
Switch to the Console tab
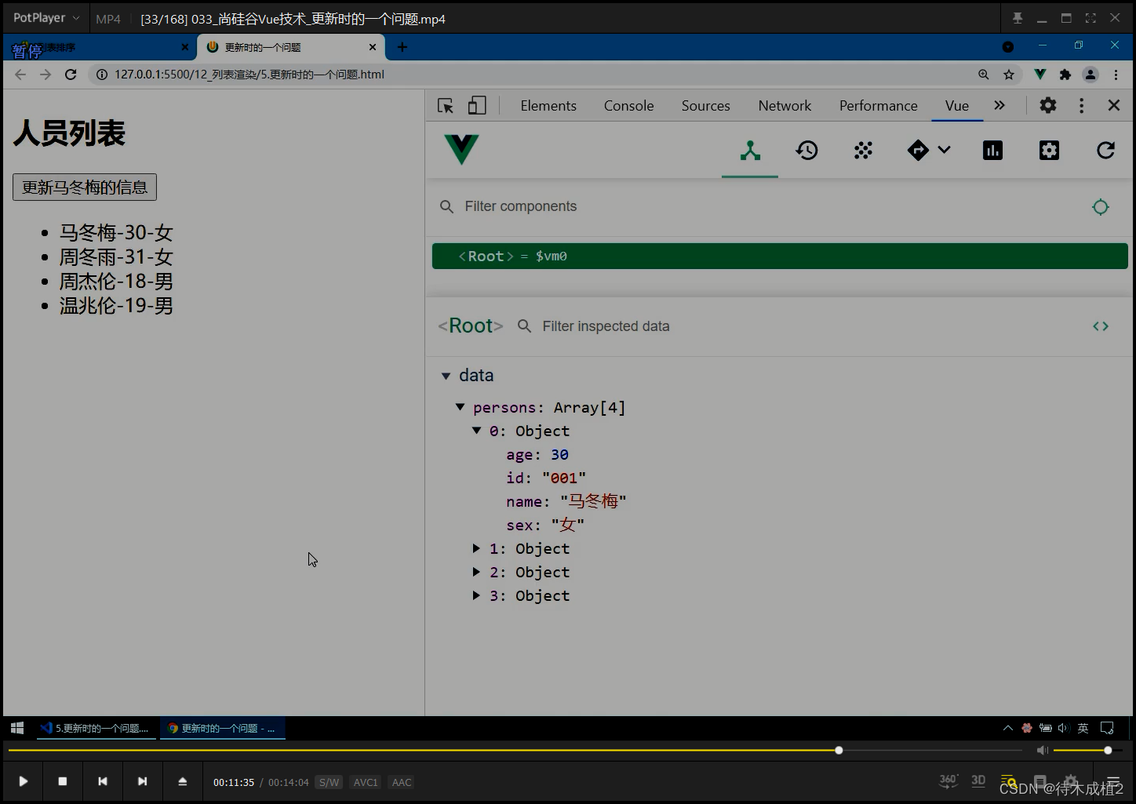[628, 106]
